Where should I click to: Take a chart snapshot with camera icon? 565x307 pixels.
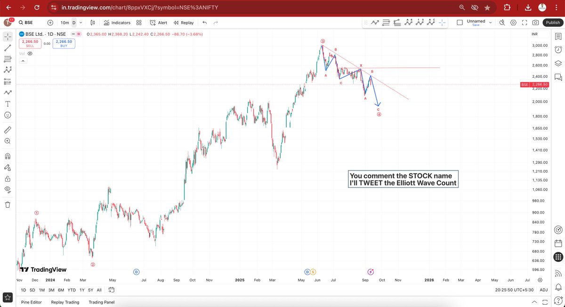pos(536,22)
